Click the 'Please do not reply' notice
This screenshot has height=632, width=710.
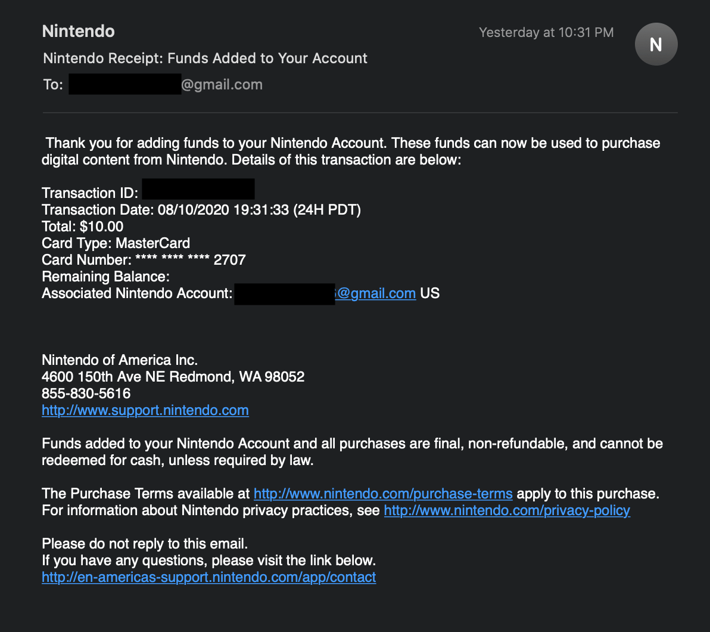coord(144,544)
